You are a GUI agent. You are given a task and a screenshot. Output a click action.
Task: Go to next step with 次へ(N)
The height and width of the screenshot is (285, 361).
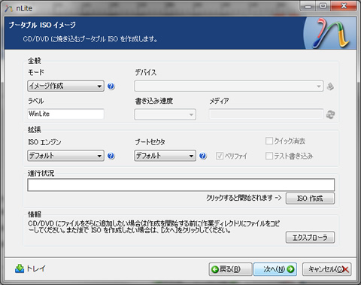click(275, 269)
